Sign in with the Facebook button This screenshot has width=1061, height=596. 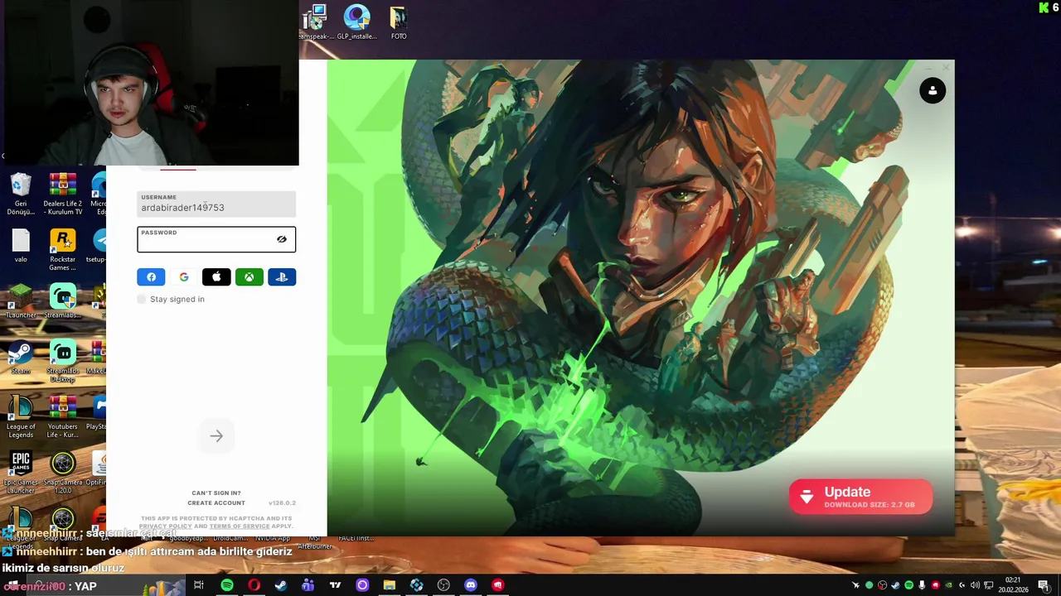[x=151, y=277]
